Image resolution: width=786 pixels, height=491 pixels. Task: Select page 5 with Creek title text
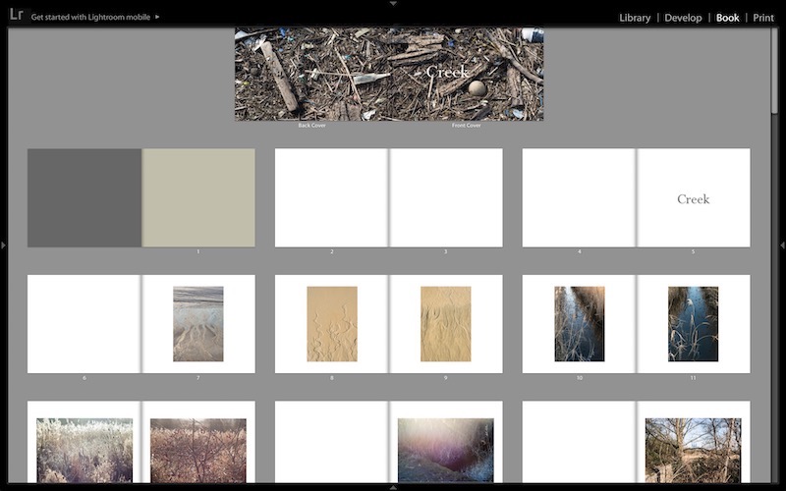pos(694,198)
